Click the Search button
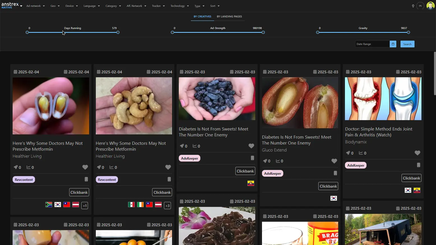The width and height of the screenshot is (436, 245). [407, 44]
